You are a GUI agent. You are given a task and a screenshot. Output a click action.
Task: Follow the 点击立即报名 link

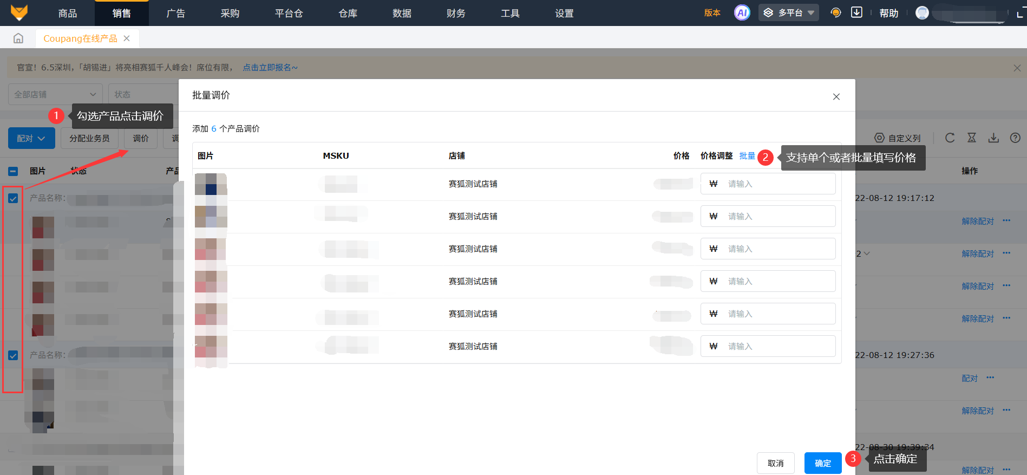click(x=270, y=68)
